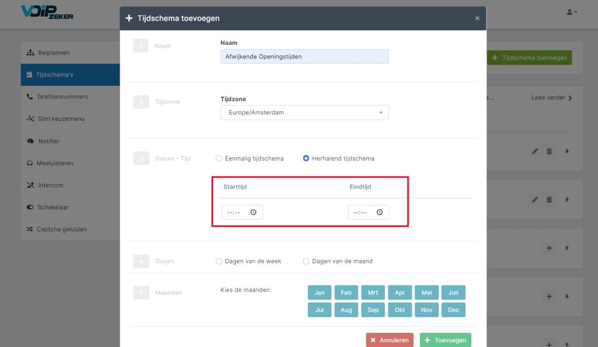Toggle the Jul month button
598x347 pixels.
click(x=319, y=310)
